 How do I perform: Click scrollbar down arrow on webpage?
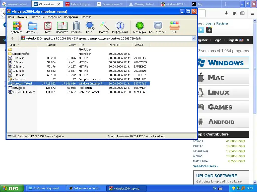point(255,182)
